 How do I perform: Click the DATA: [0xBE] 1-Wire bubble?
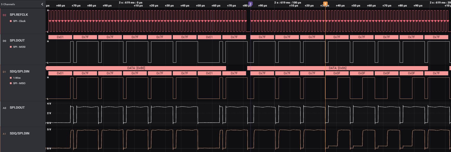pos(136,68)
